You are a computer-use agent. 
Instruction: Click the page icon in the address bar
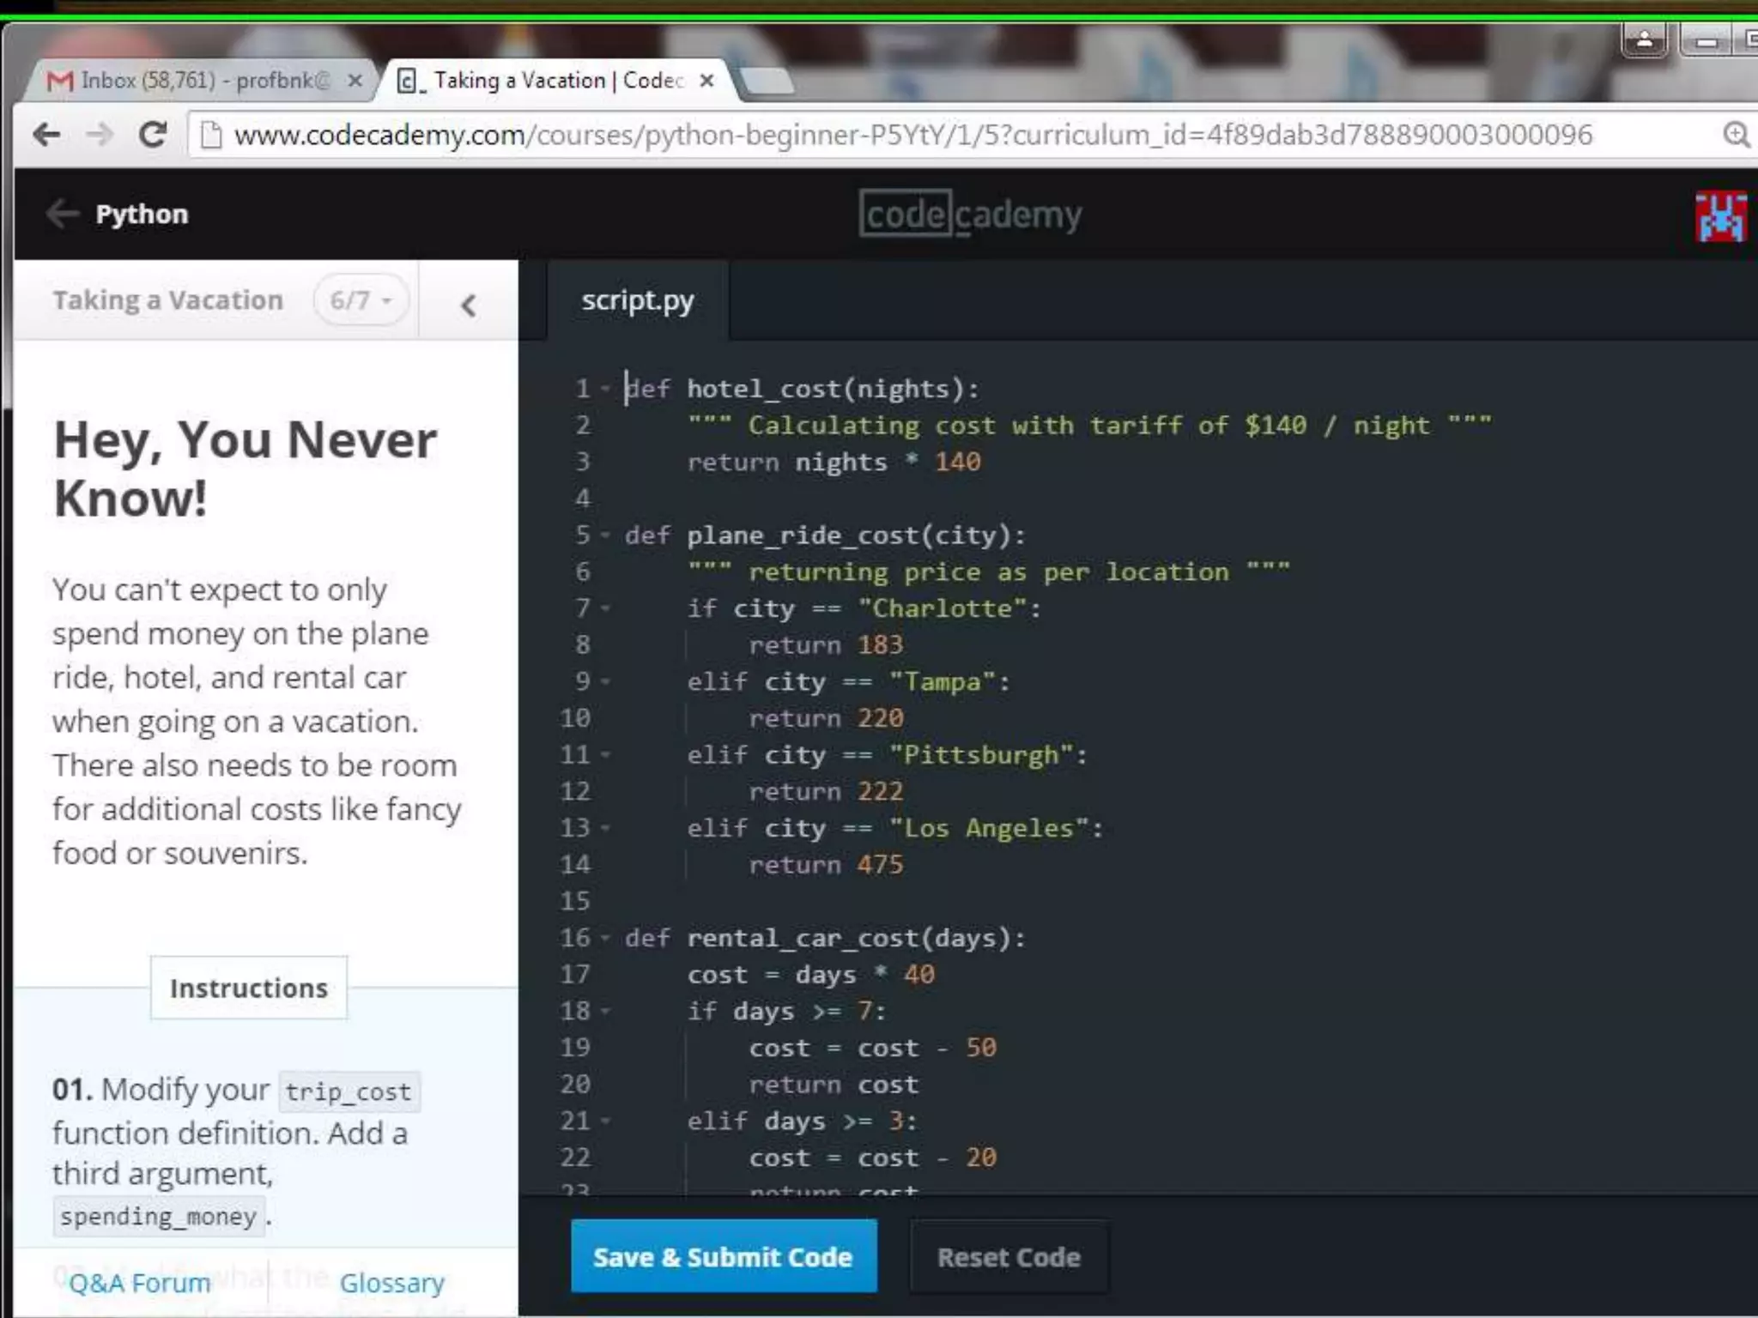point(210,136)
